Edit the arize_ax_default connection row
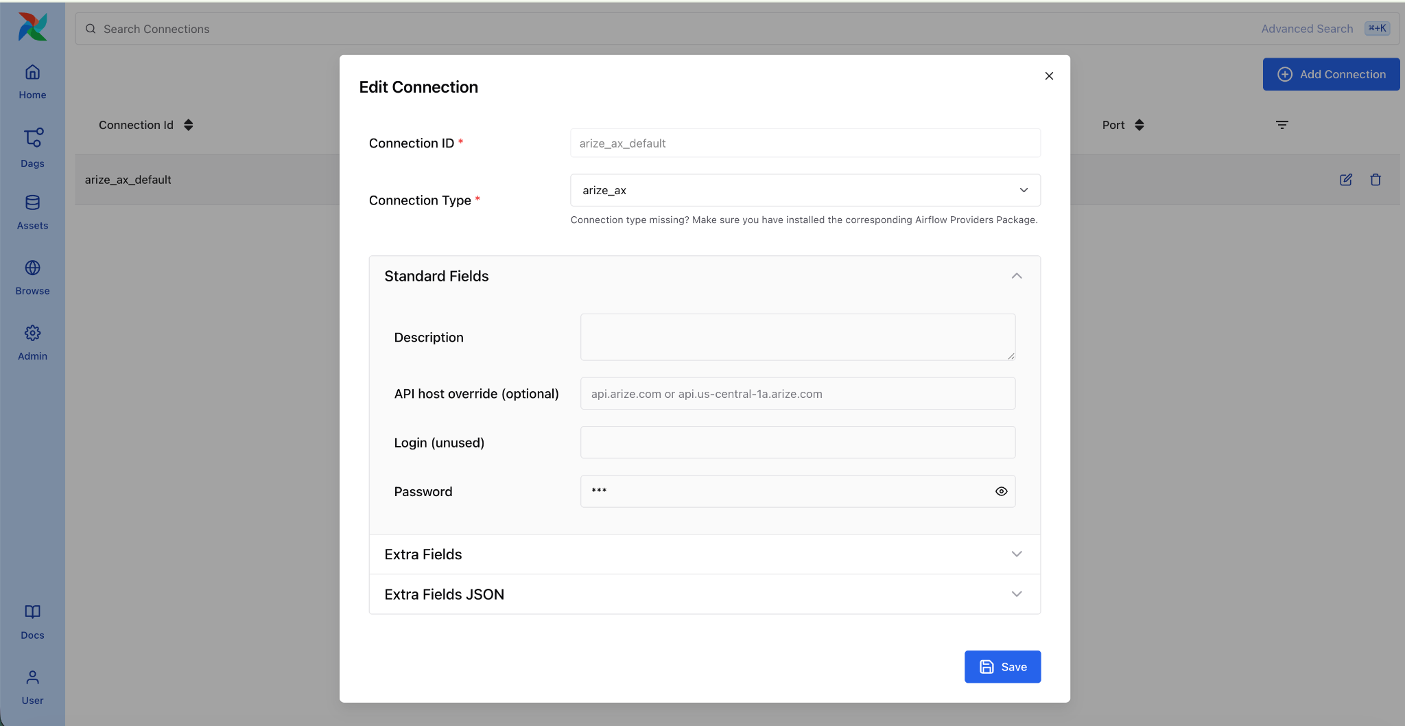This screenshot has height=726, width=1405. [x=1346, y=180]
